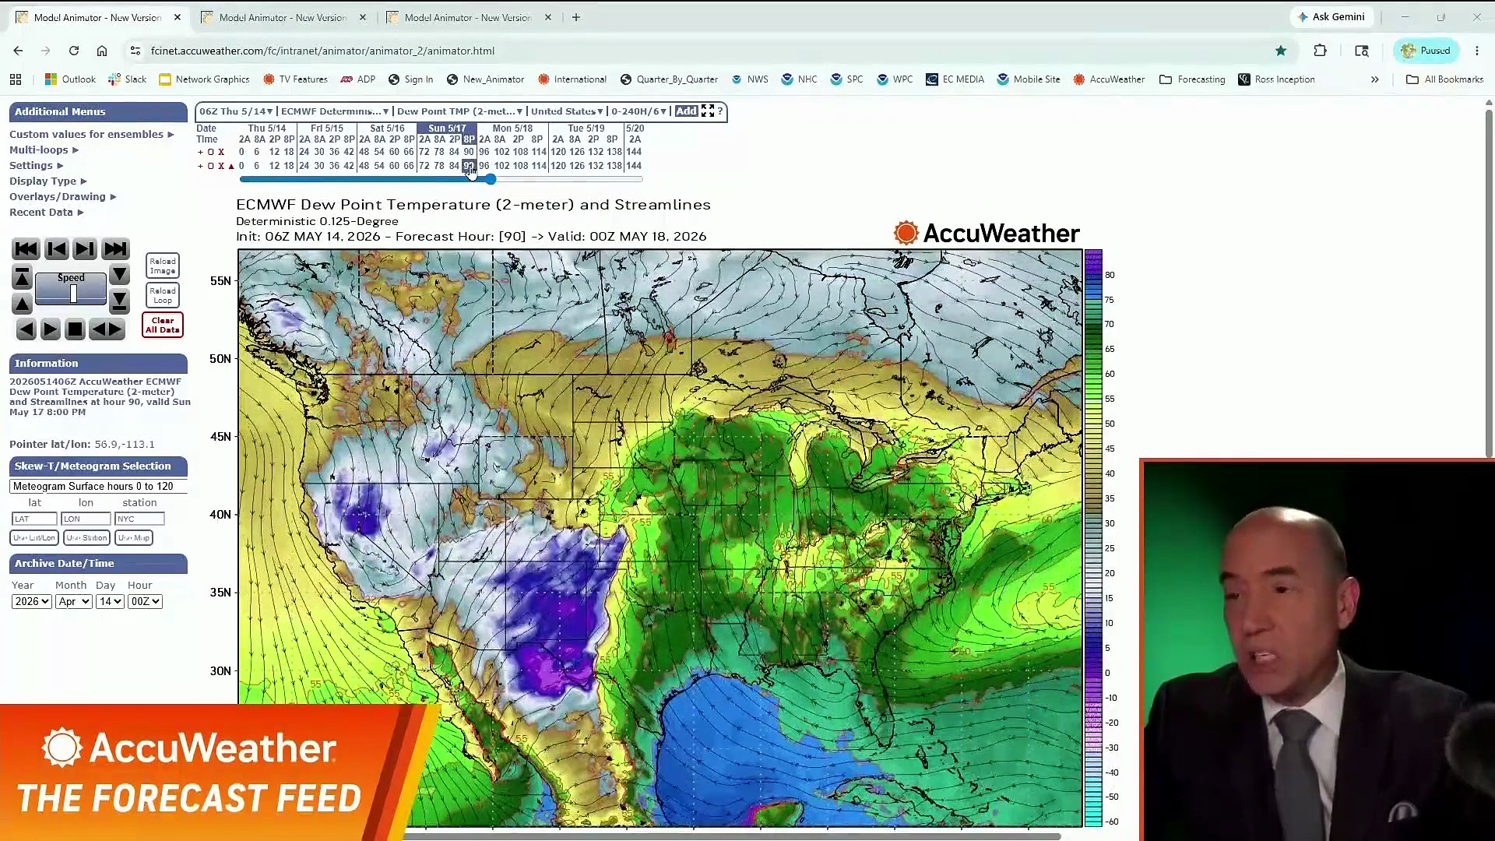Image resolution: width=1495 pixels, height=841 pixels.
Task: Expand the Recent Data menu
Action: 46,212
